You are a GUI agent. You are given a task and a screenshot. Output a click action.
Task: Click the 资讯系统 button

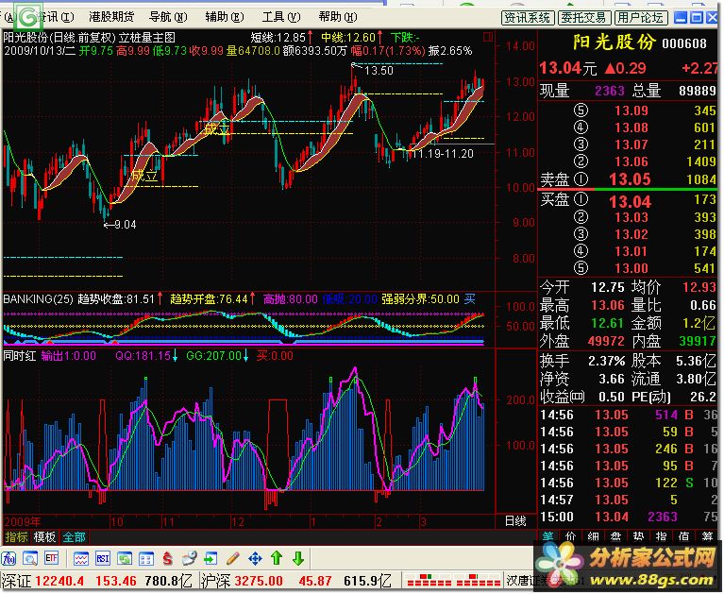(x=528, y=18)
